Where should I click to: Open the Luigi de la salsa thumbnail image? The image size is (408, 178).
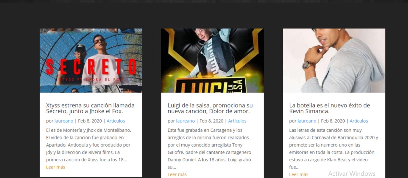(212, 61)
